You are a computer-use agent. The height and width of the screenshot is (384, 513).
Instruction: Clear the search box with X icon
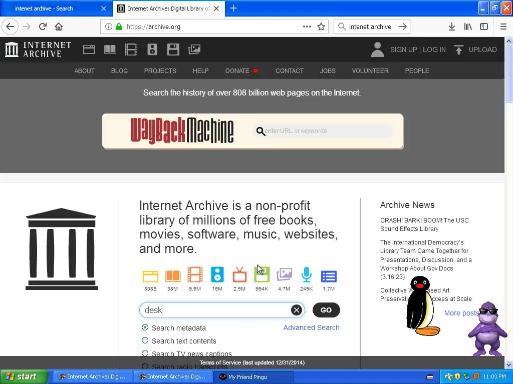point(297,310)
